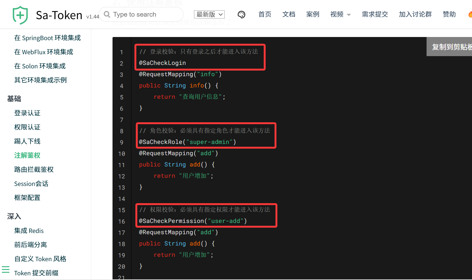Open 自定义 Token 风格 sidebar page
Image resolution: width=472 pixels, height=280 pixels.
click(x=40, y=259)
